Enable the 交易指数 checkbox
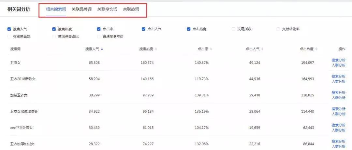The height and width of the screenshot is (150, 352). pyautogui.click(x=233, y=29)
